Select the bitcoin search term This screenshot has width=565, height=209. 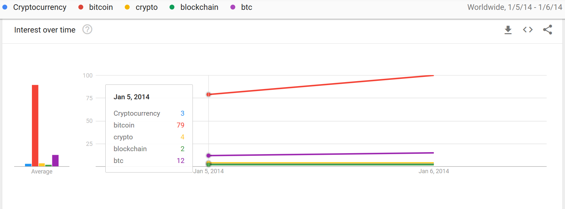101,7
